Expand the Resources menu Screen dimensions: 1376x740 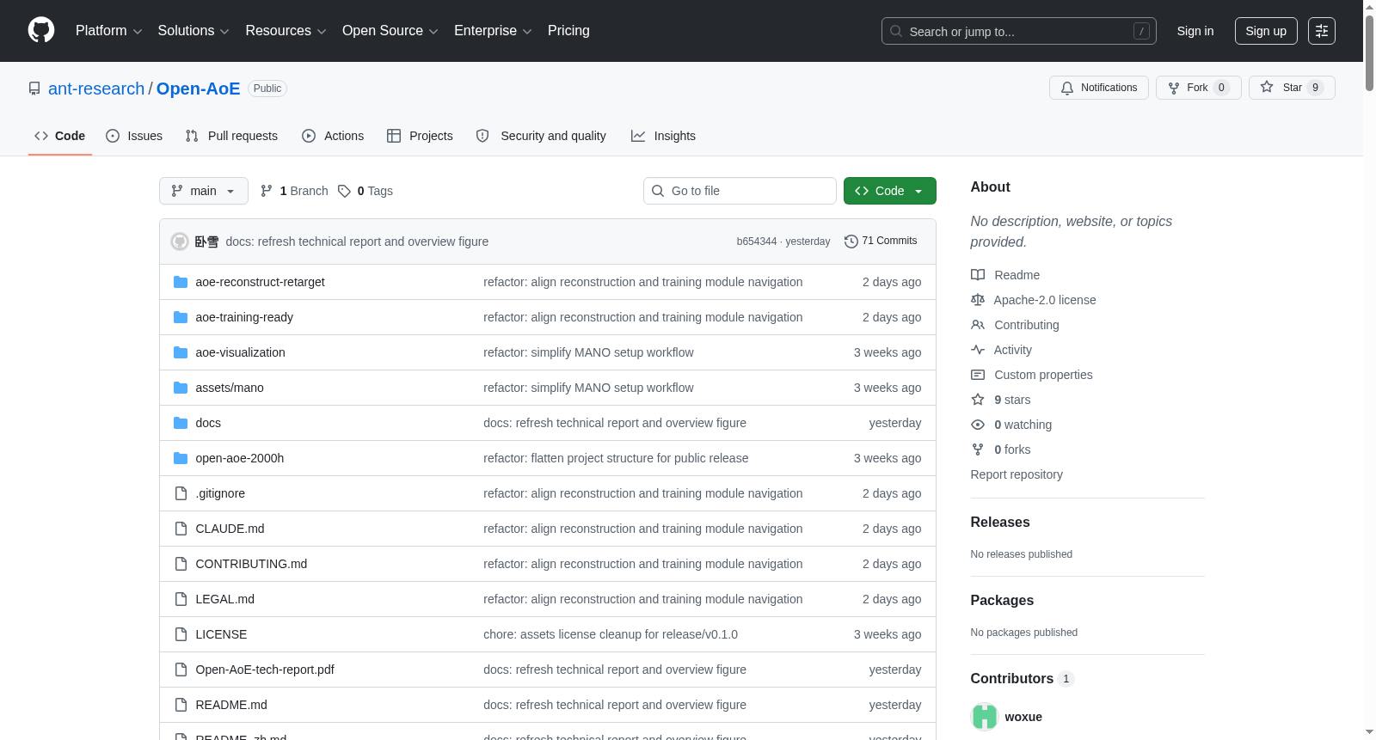pyautogui.click(x=286, y=31)
